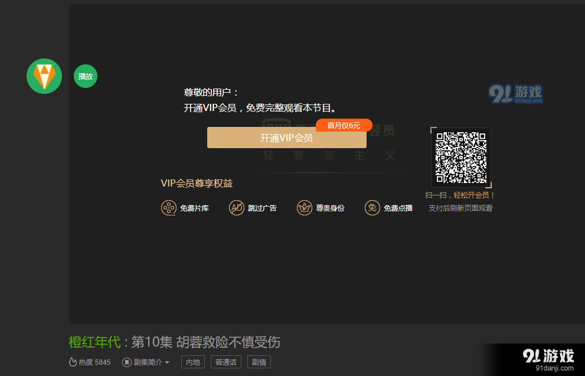Click the 免费点播 free icon

[372, 208]
